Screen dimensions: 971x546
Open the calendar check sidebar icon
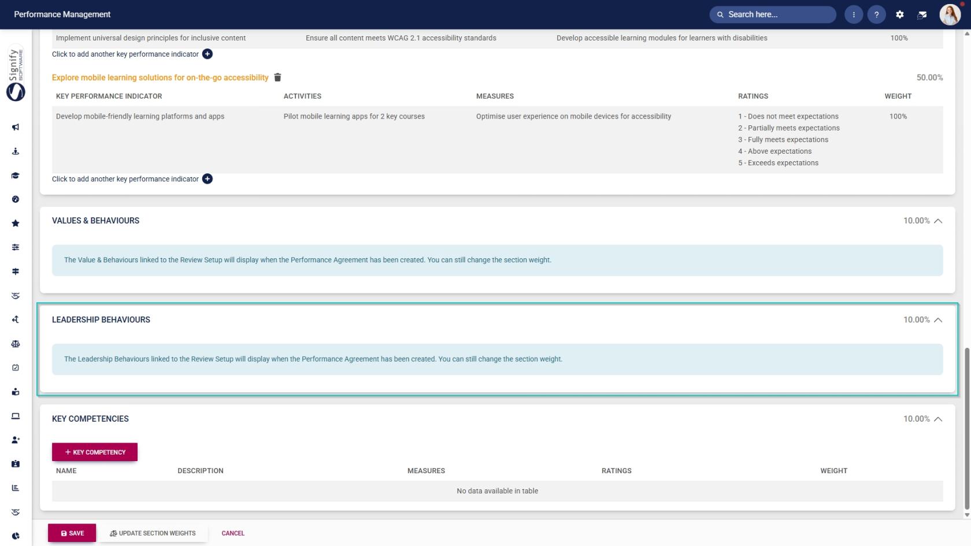pos(16,367)
